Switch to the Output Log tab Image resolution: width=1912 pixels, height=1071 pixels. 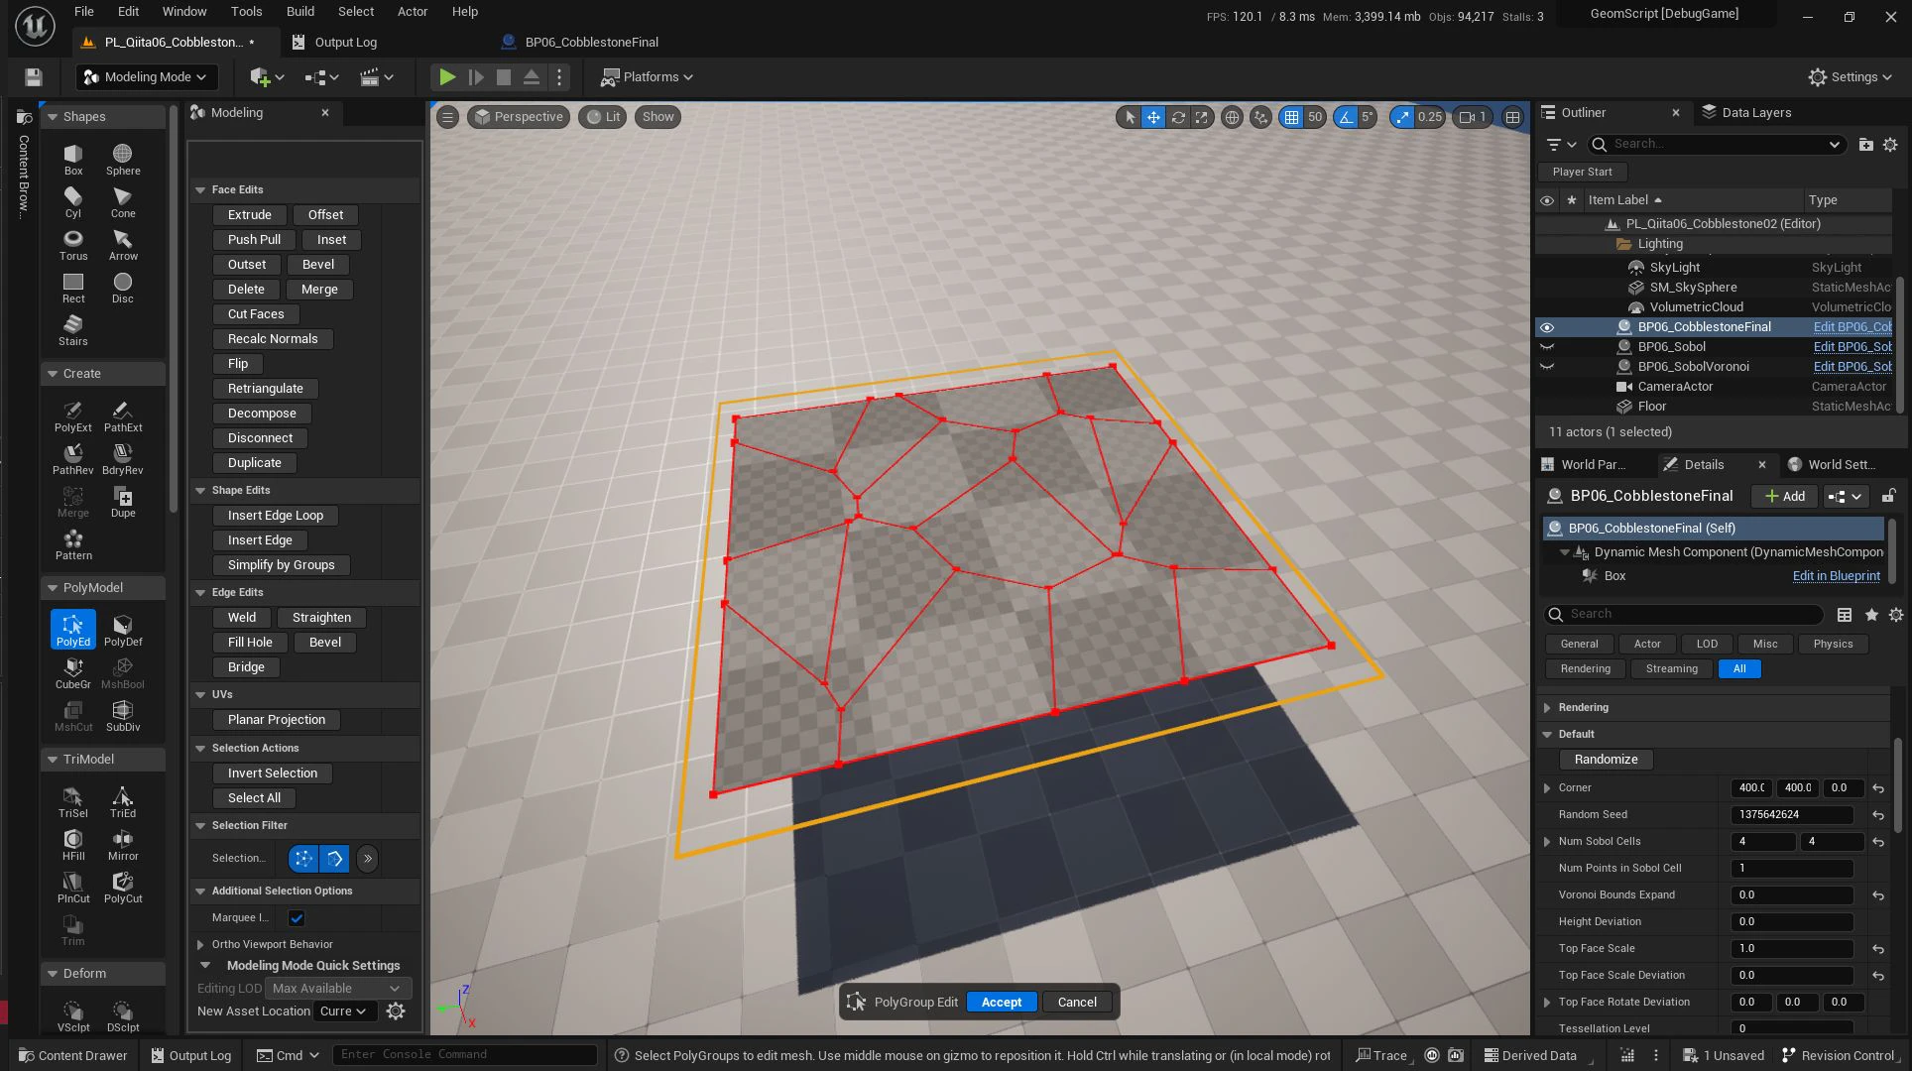click(x=345, y=43)
